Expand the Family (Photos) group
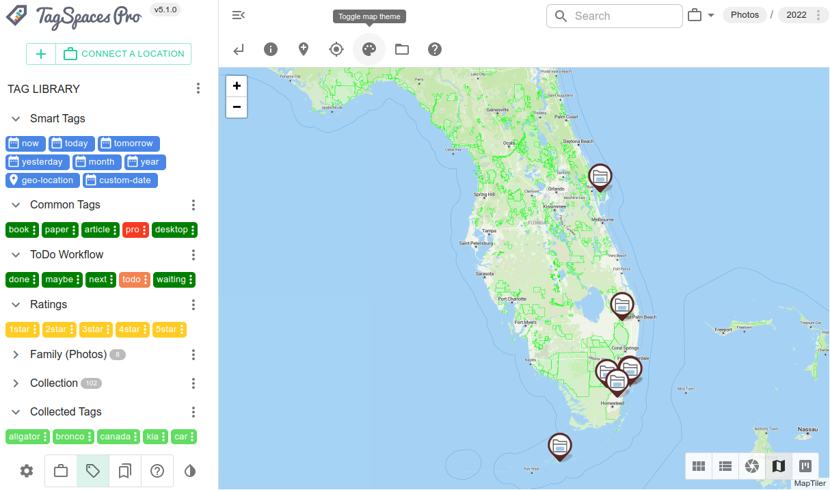The height and width of the screenshot is (490, 830). pyautogui.click(x=16, y=355)
